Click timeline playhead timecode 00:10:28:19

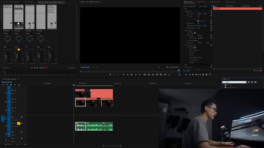[7, 82]
